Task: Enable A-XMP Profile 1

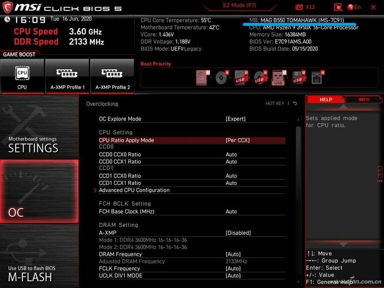Action: coord(67,77)
